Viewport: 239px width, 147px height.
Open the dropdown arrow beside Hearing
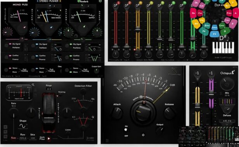click(x=57, y=96)
